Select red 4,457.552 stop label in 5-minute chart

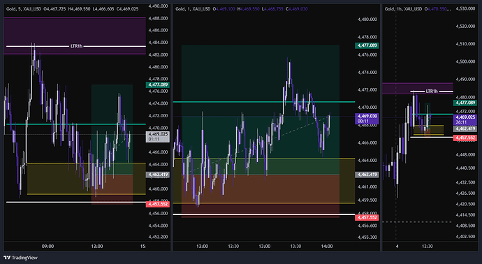pos(158,204)
